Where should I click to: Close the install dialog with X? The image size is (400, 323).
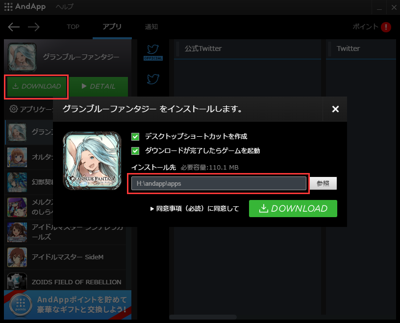[335, 109]
